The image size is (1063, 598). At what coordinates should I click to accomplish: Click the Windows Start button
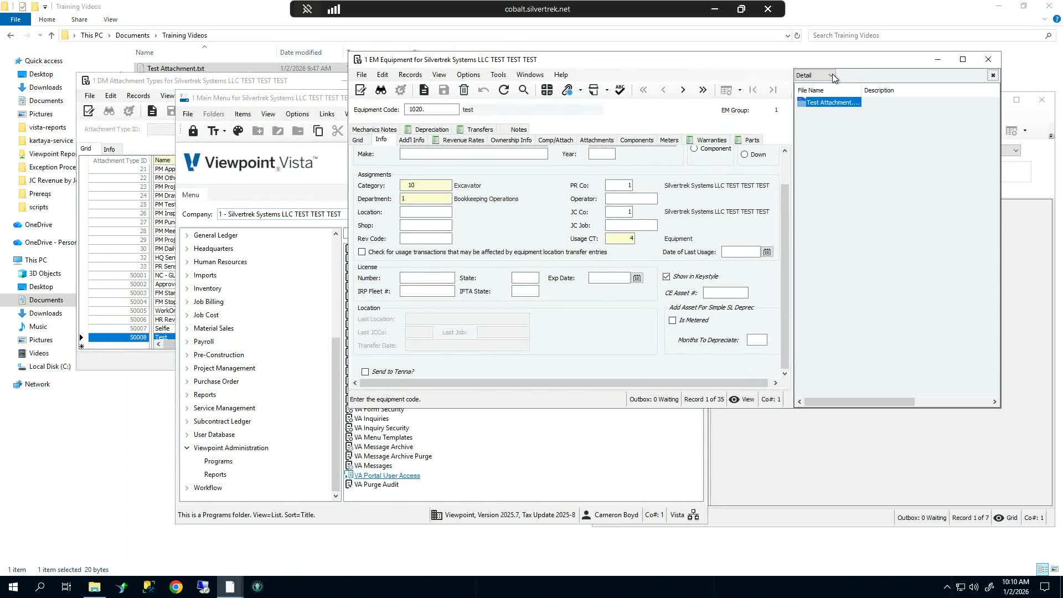(13, 587)
